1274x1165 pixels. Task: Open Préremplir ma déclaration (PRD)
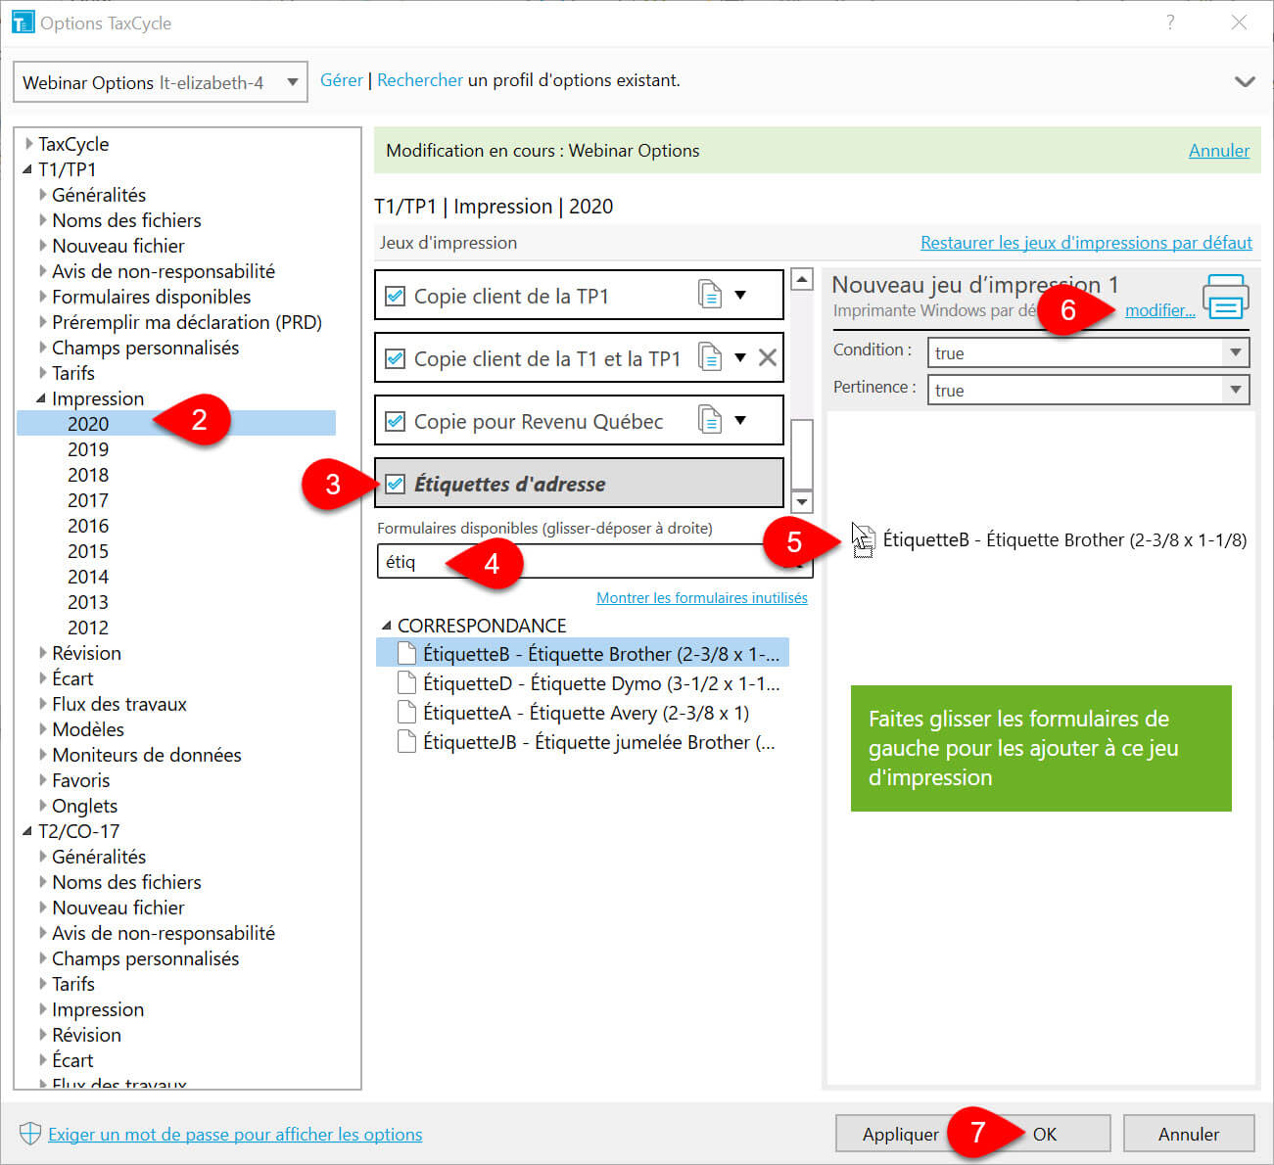(x=187, y=322)
